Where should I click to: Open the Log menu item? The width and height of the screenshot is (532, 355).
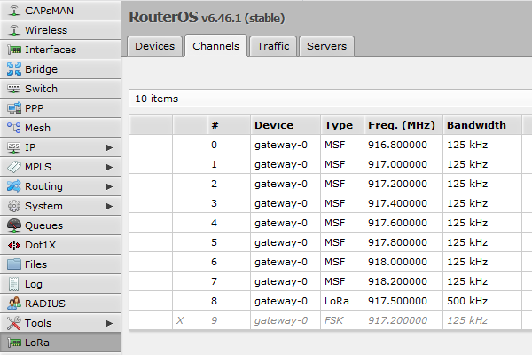tap(60, 284)
